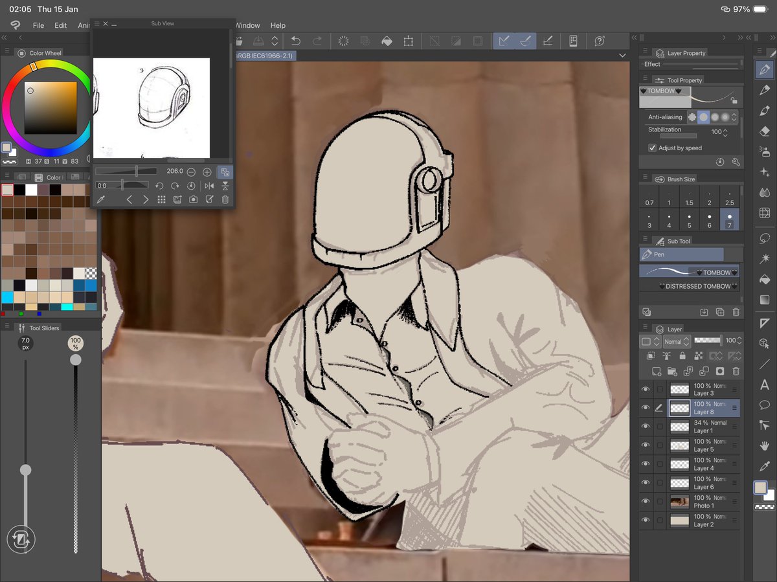Screen dimensions: 777x582
Task: Select the Eraser tool
Action: point(765,131)
